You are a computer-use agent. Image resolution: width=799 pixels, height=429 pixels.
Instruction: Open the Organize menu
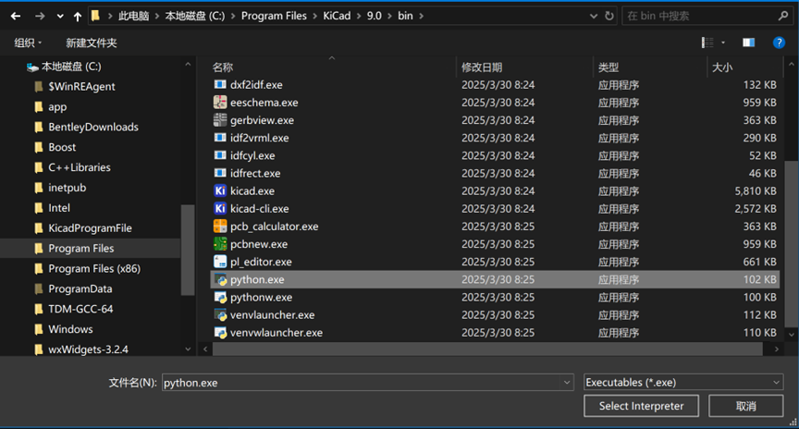click(x=28, y=43)
